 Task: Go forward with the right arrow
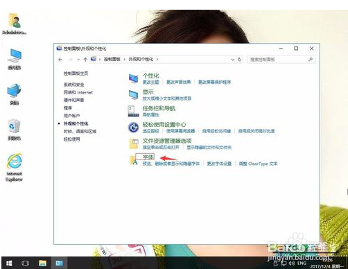click(71, 60)
